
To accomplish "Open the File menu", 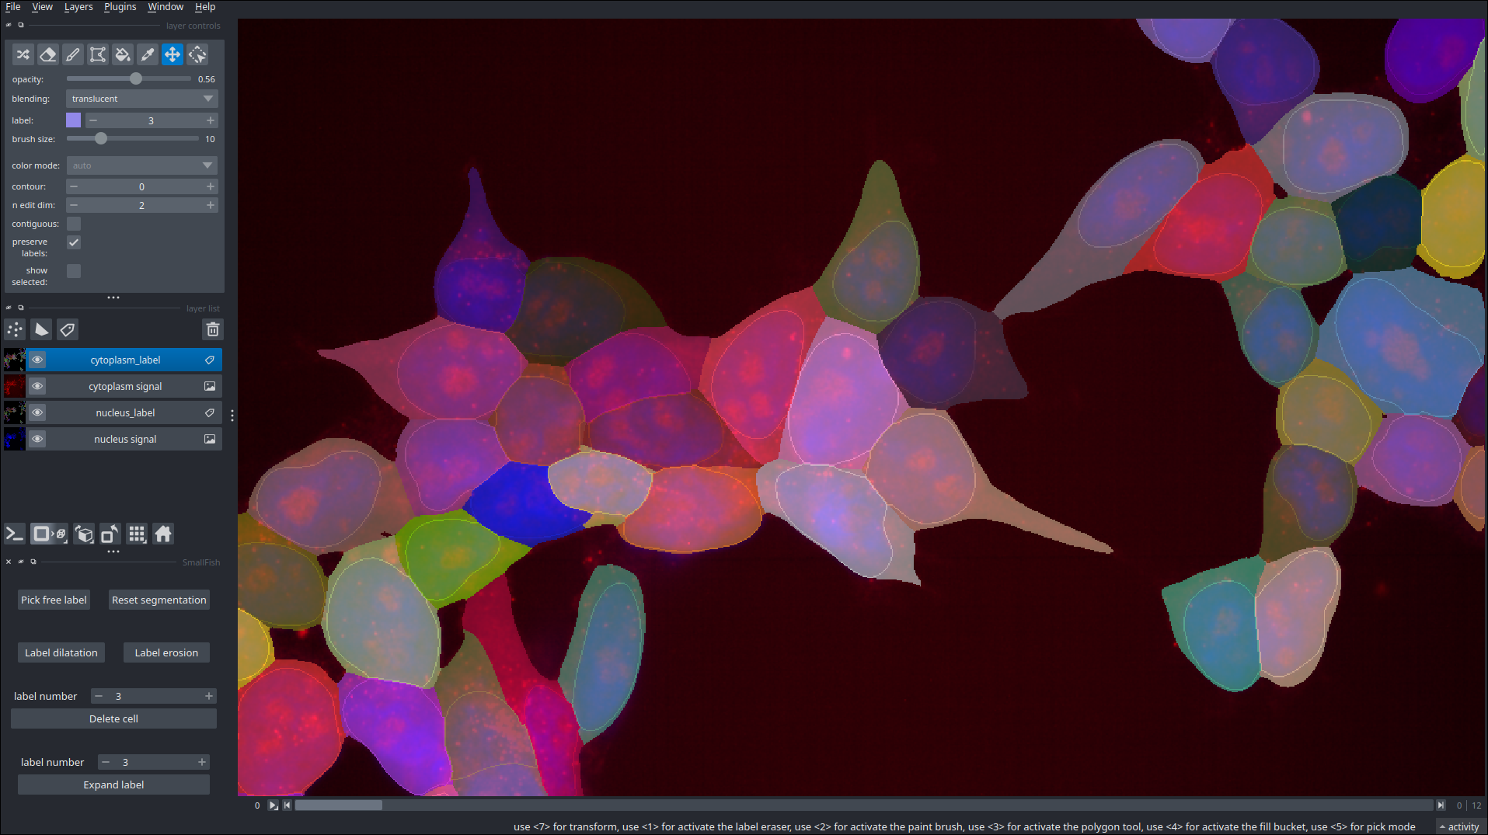I will point(13,7).
